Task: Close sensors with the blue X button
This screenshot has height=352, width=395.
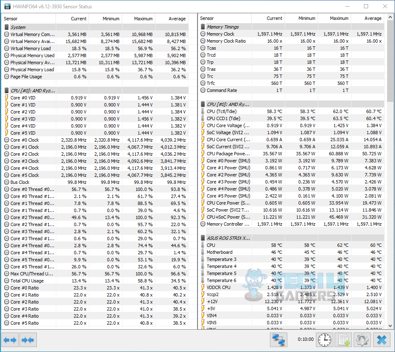Action: [382, 340]
